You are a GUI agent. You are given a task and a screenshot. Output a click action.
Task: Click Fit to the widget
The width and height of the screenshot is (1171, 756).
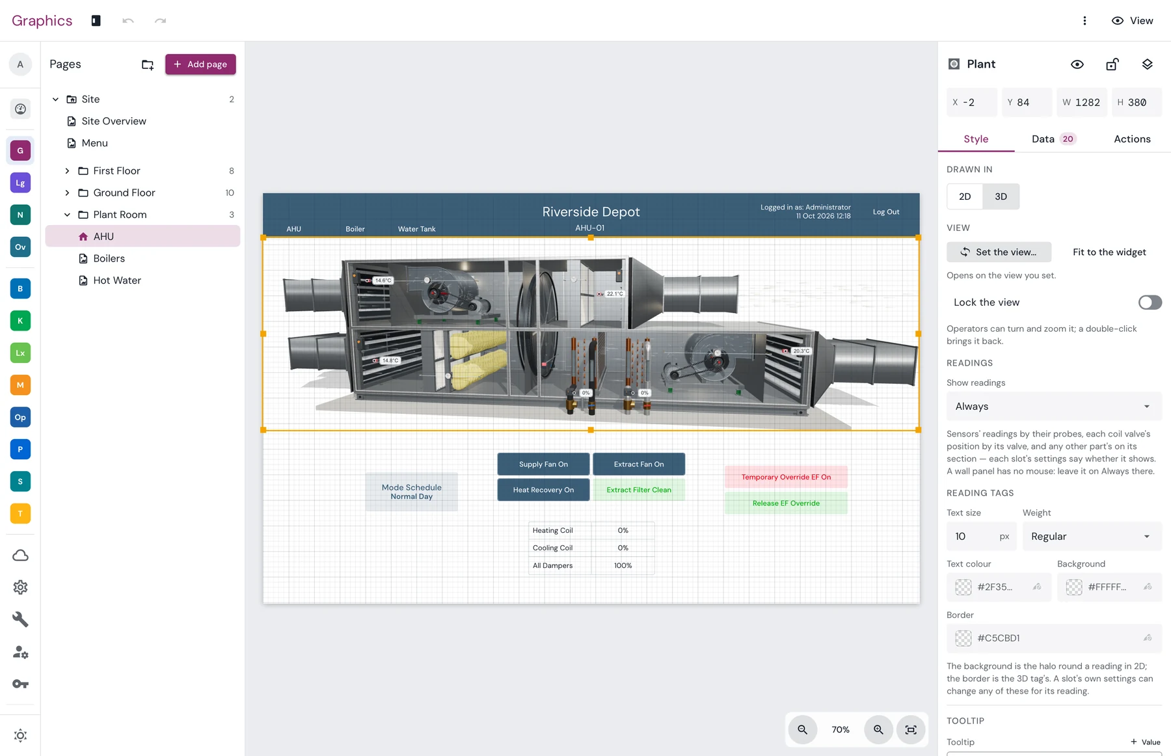click(x=1109, y=252)
